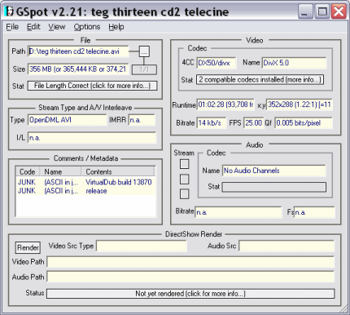This screenshot has width=350, height=315.
Task: Click 'Not yet rendered' status bar
Action: tap(190, 294)
